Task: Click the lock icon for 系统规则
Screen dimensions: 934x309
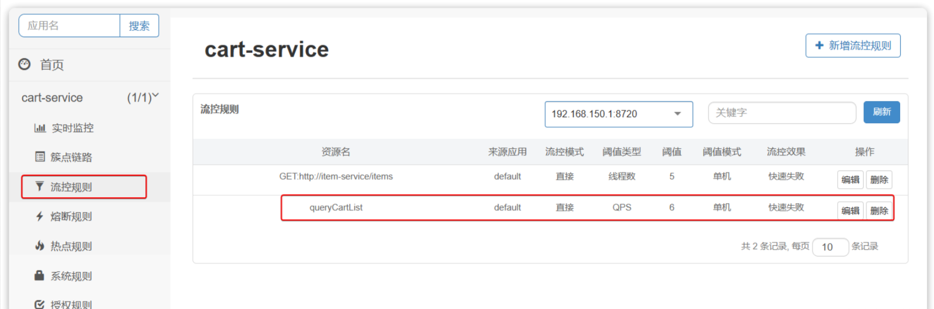Action: click(x=39, y=276)
